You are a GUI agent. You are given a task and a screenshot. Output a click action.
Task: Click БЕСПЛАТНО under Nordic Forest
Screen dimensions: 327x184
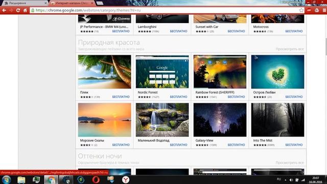click(178, 97)
